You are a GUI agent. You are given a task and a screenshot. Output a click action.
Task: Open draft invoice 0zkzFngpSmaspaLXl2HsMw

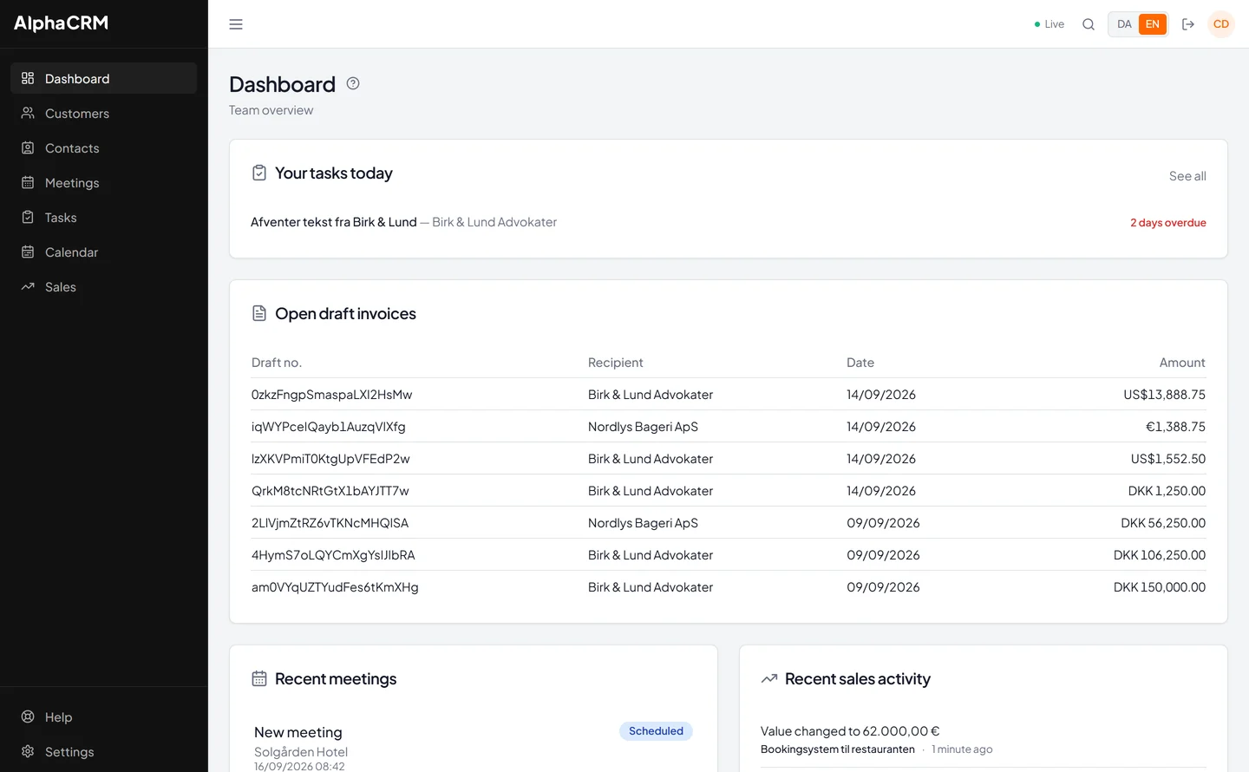tap(331, 395)
